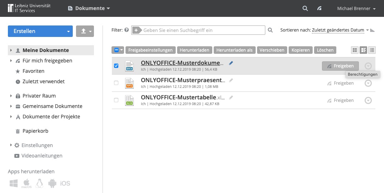
Task: Open Papierkorb in the sidebar
Action: pyautogui.click(x=35, y=131)
